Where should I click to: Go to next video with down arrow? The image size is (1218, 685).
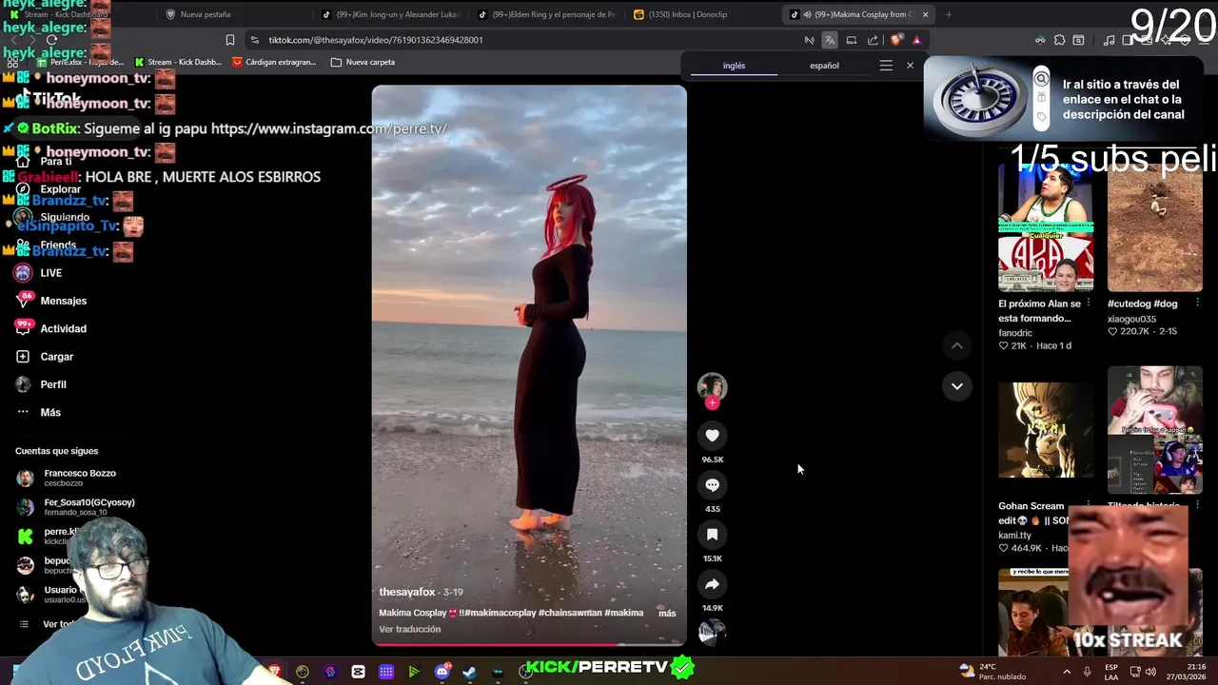click(956, 385)
